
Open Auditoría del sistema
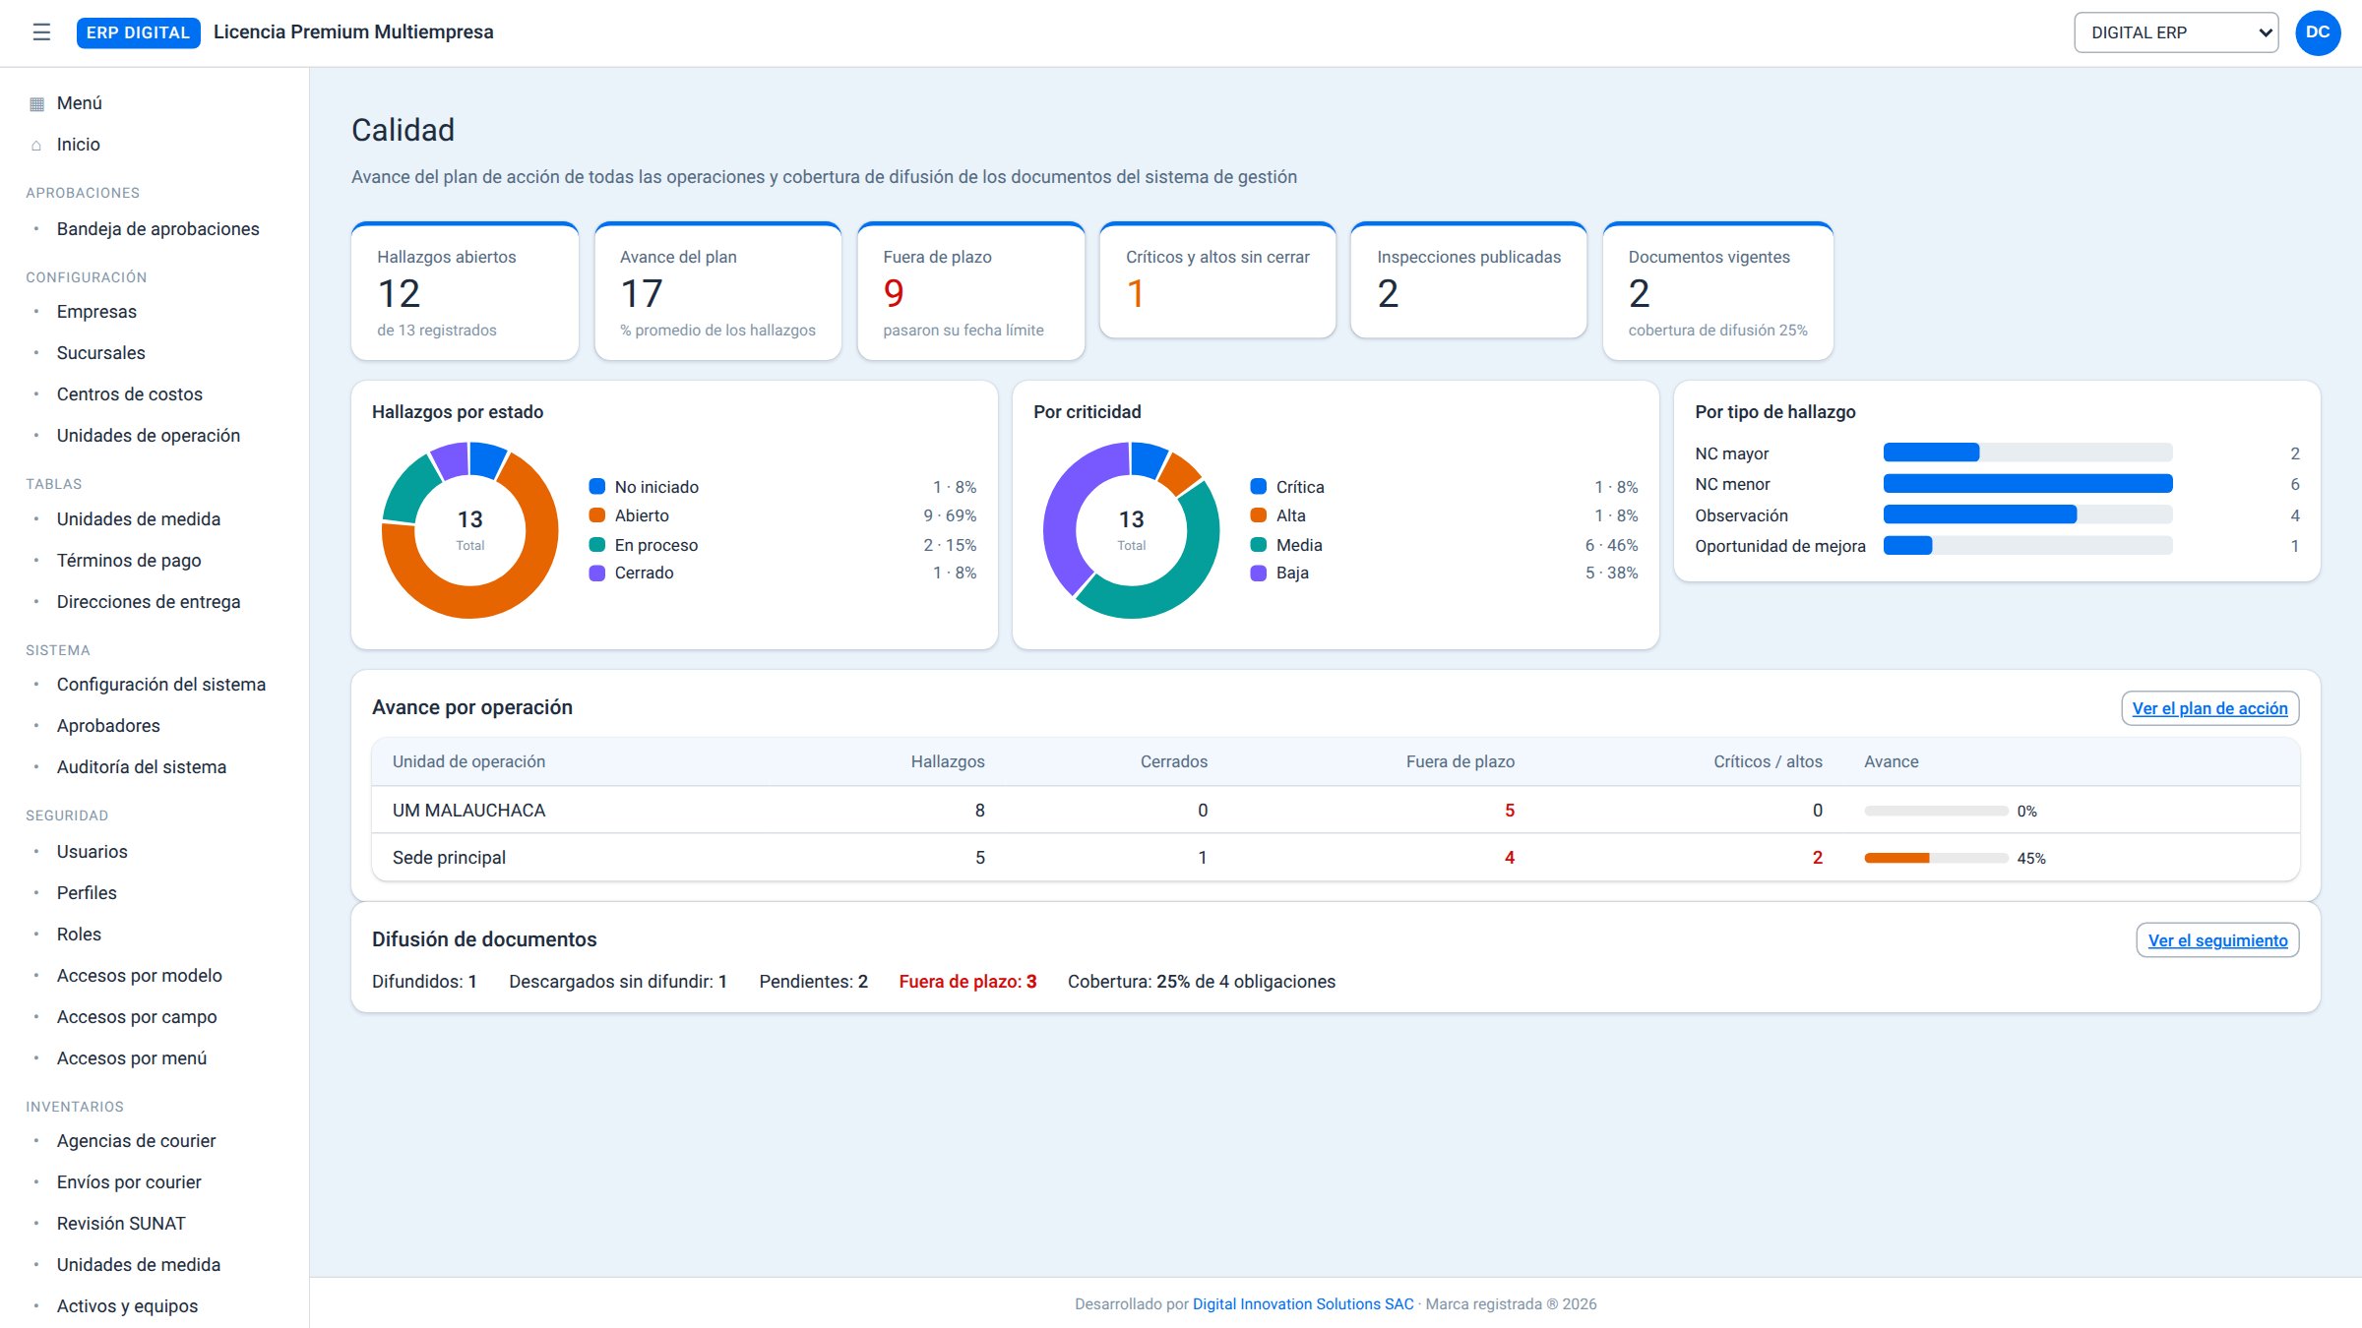(141, 767)
